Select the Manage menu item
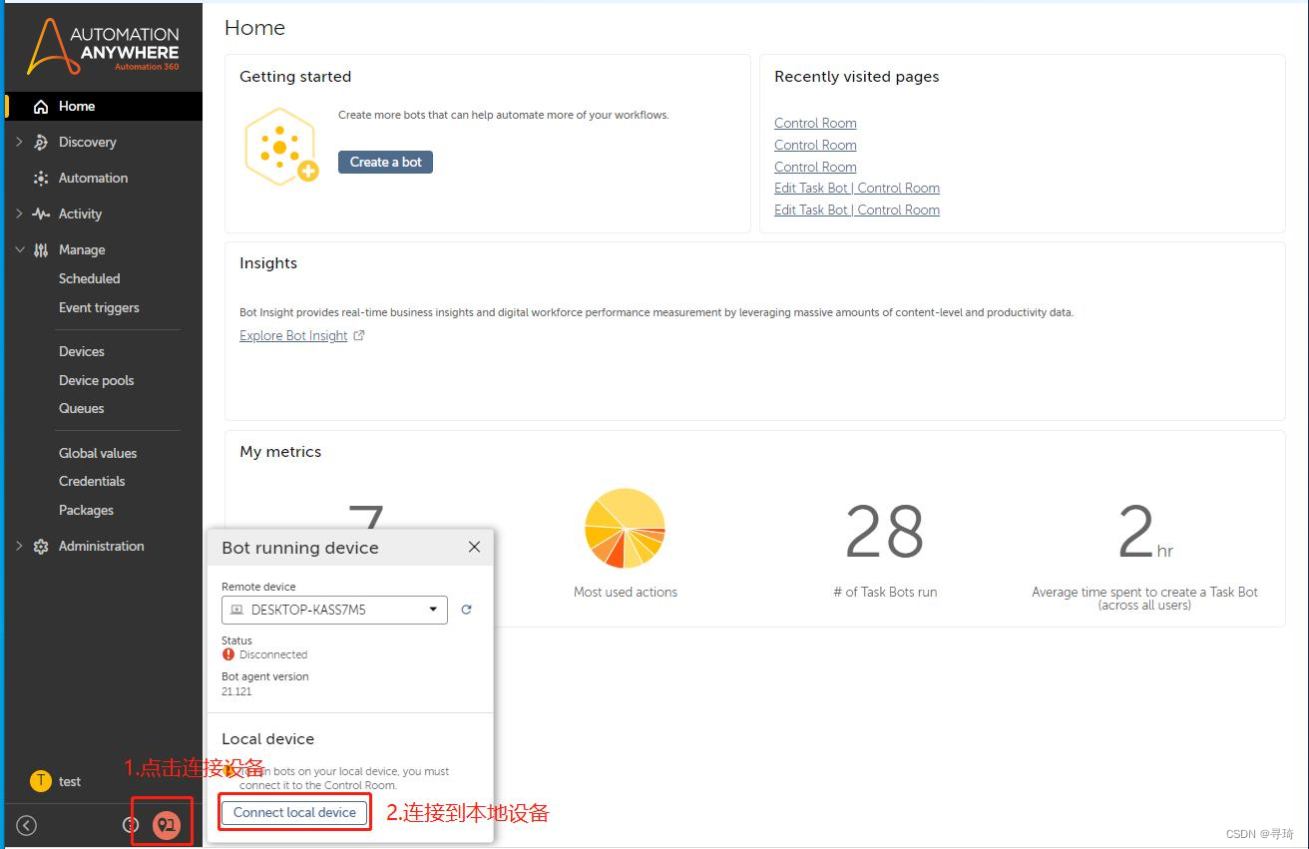The width and height of the screenshot is (1309, 849). coord(82,250)
